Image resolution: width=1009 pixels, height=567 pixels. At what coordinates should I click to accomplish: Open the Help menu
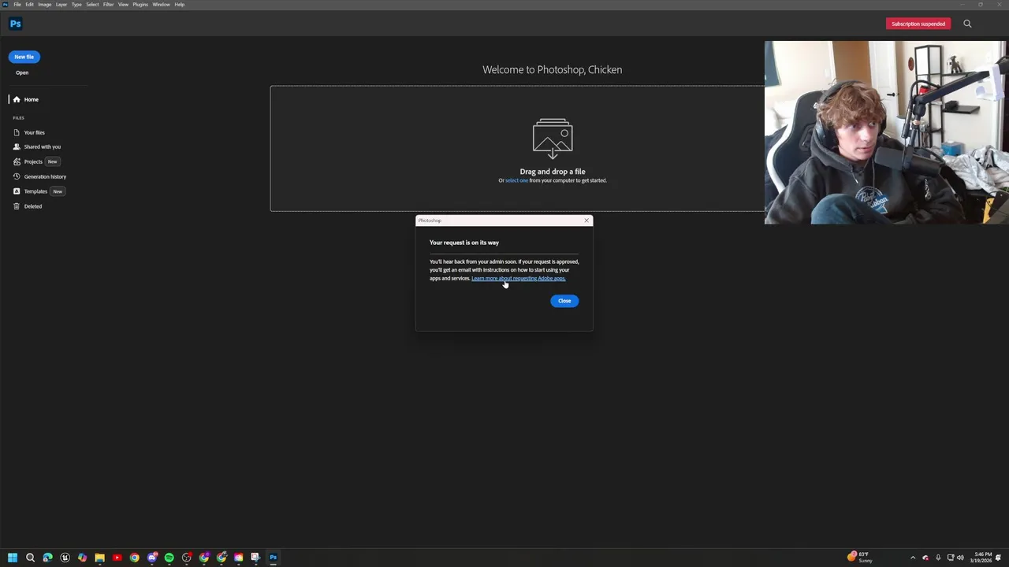tap(180, 5)
